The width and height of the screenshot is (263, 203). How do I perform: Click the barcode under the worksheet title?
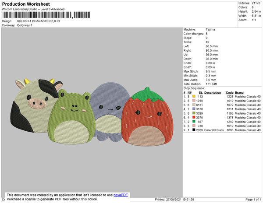[x=46, y=15]
